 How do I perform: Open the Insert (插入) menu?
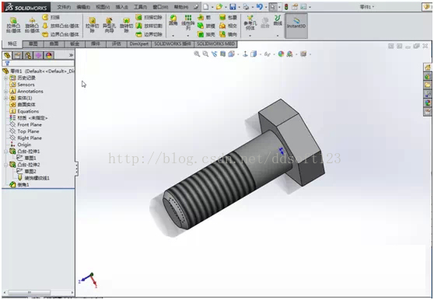click(x=122, y=7)
